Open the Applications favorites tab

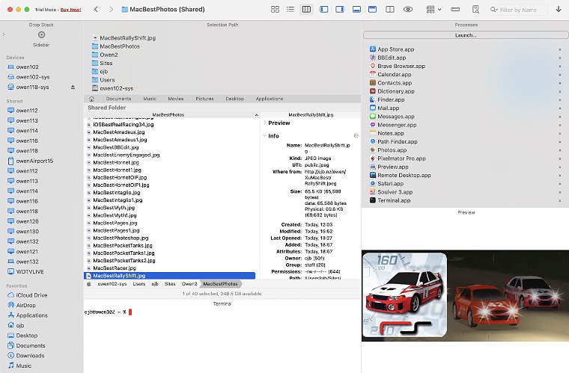point(270,99)
